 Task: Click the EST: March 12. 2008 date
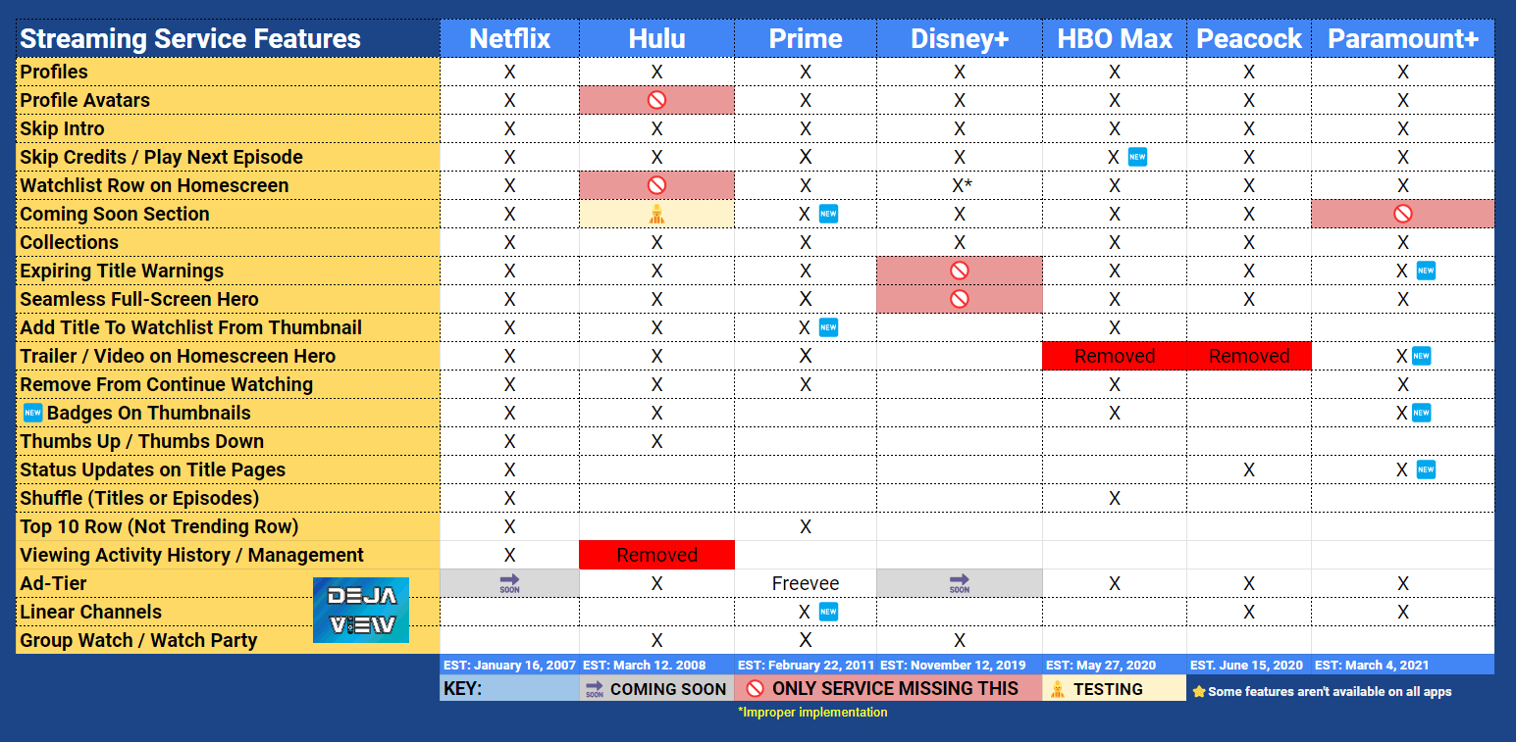point(644,665)
